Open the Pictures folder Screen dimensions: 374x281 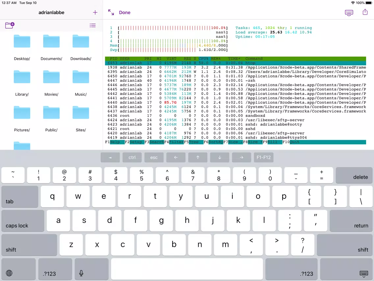click(22, 119)
